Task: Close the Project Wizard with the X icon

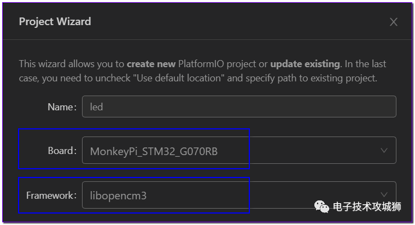Action: [x=394, y=22]
